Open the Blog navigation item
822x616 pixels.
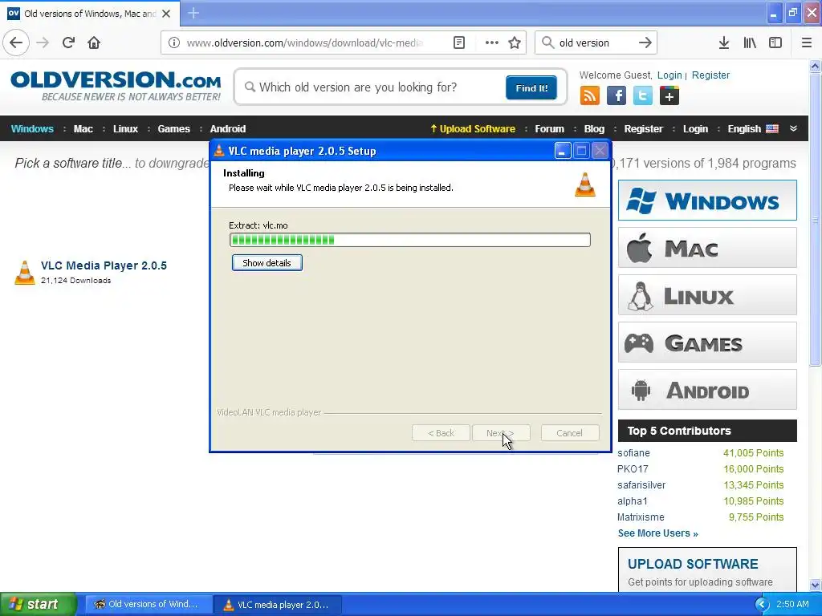(594, 129)
